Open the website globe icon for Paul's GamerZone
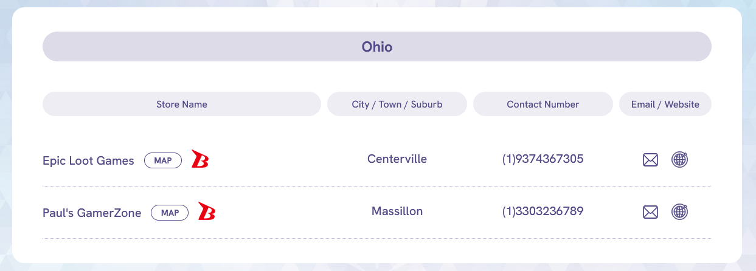756x271 pixels. coord(679,212)
